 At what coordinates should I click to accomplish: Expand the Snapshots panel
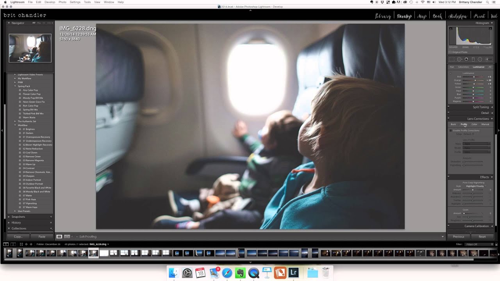point(9,217)
